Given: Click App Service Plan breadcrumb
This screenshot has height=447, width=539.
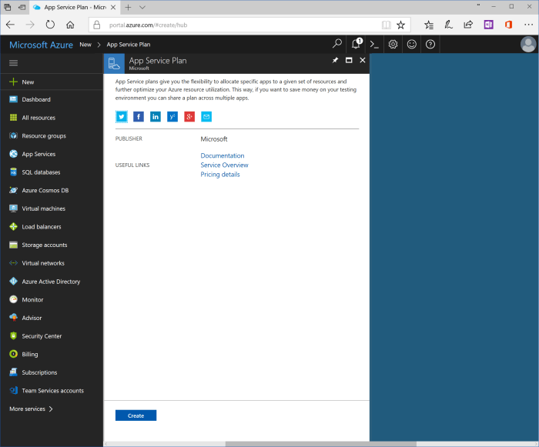Looking at the screenshot, I should 129,45.
